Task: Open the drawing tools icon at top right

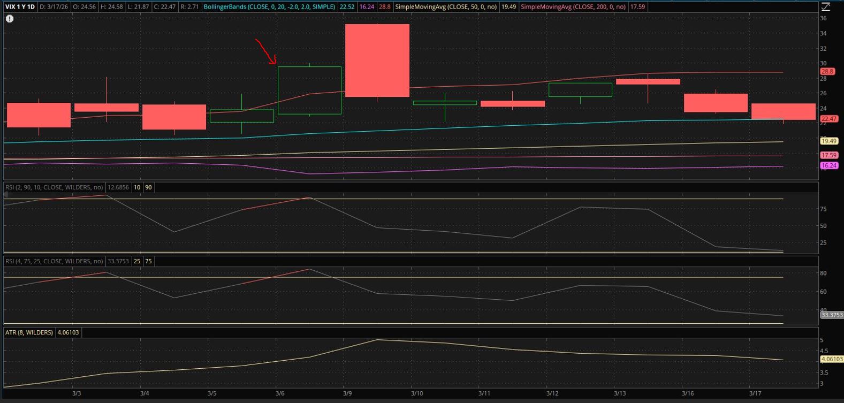Action: coord(826,7)
